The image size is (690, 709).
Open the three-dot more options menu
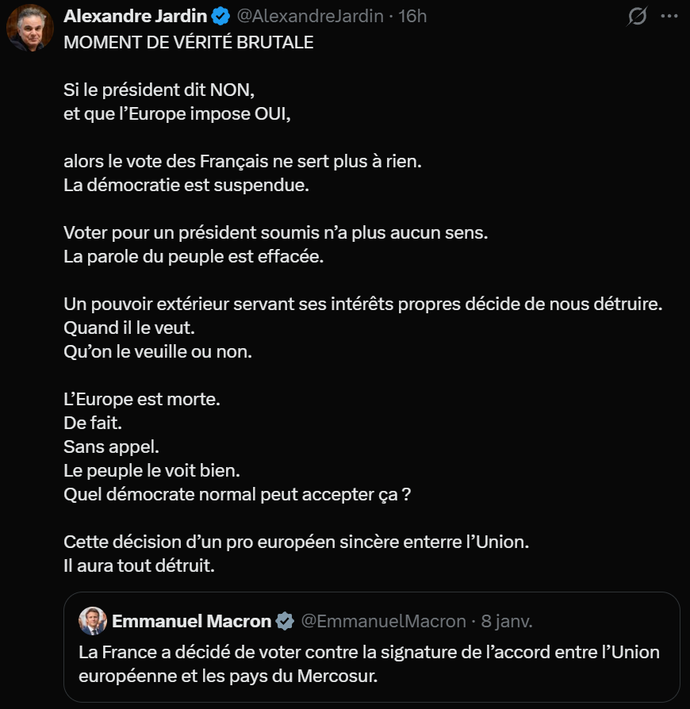672,16
